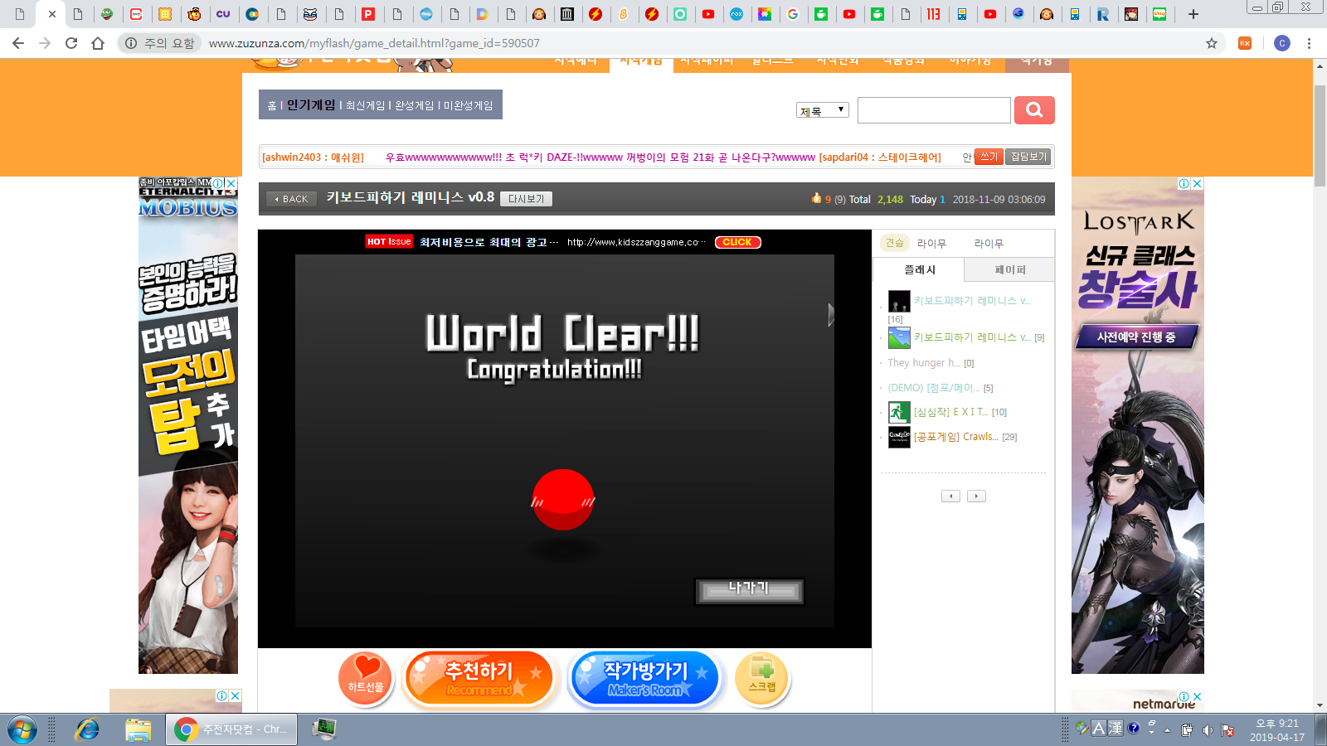Open File Explorer from taskbar
The width and height of the screenshot is (1327, 746).
(x=139, y=729)
